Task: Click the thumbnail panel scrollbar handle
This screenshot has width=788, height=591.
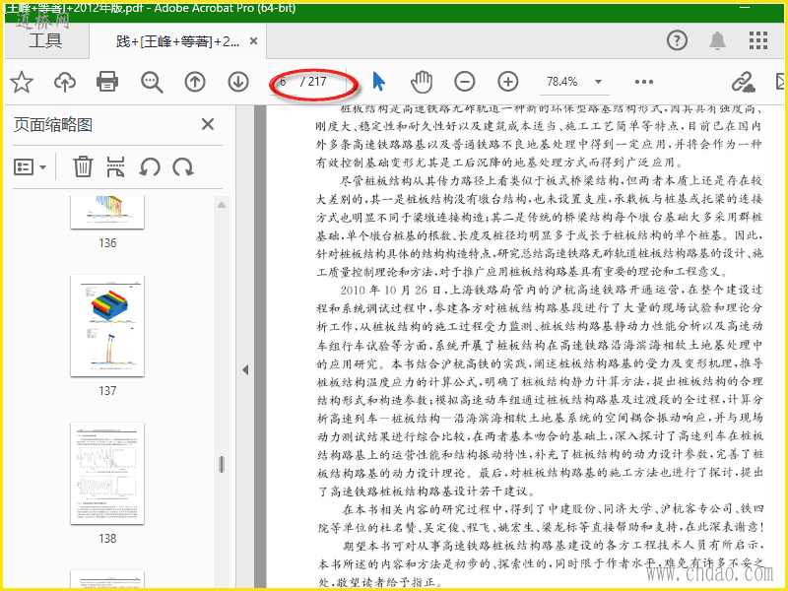Action: pos(221,464)
